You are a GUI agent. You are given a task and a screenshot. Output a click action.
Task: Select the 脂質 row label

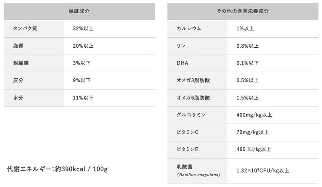(19, 46)
